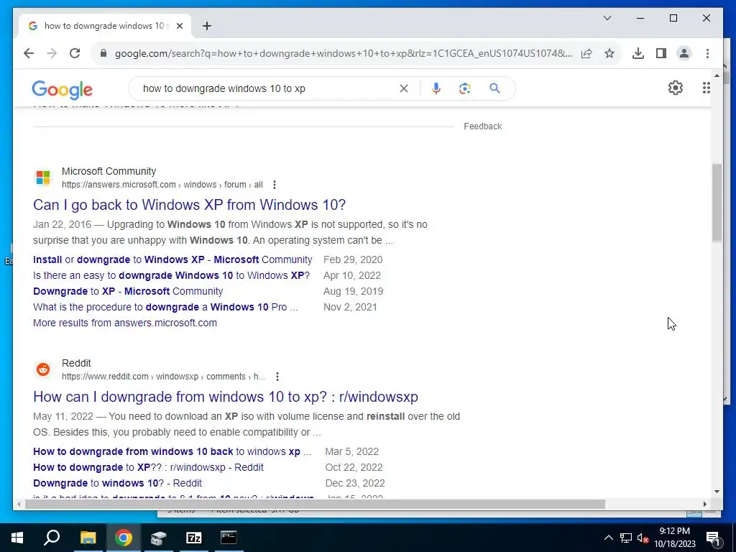Click the Feedback link
This screenshot has width=736, height=552.
[x=482, y=126]
